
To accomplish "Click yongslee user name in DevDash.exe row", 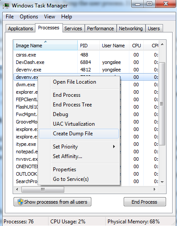I will pyautogui.click(x=111, y=63).
